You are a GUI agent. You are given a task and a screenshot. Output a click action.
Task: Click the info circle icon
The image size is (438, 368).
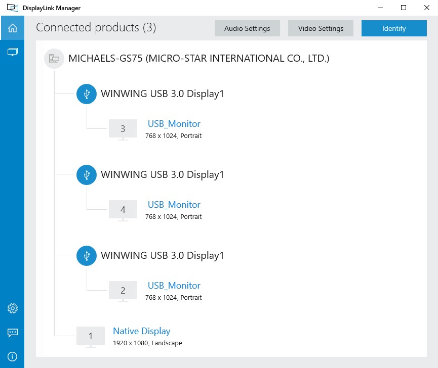tap(13, 356)
